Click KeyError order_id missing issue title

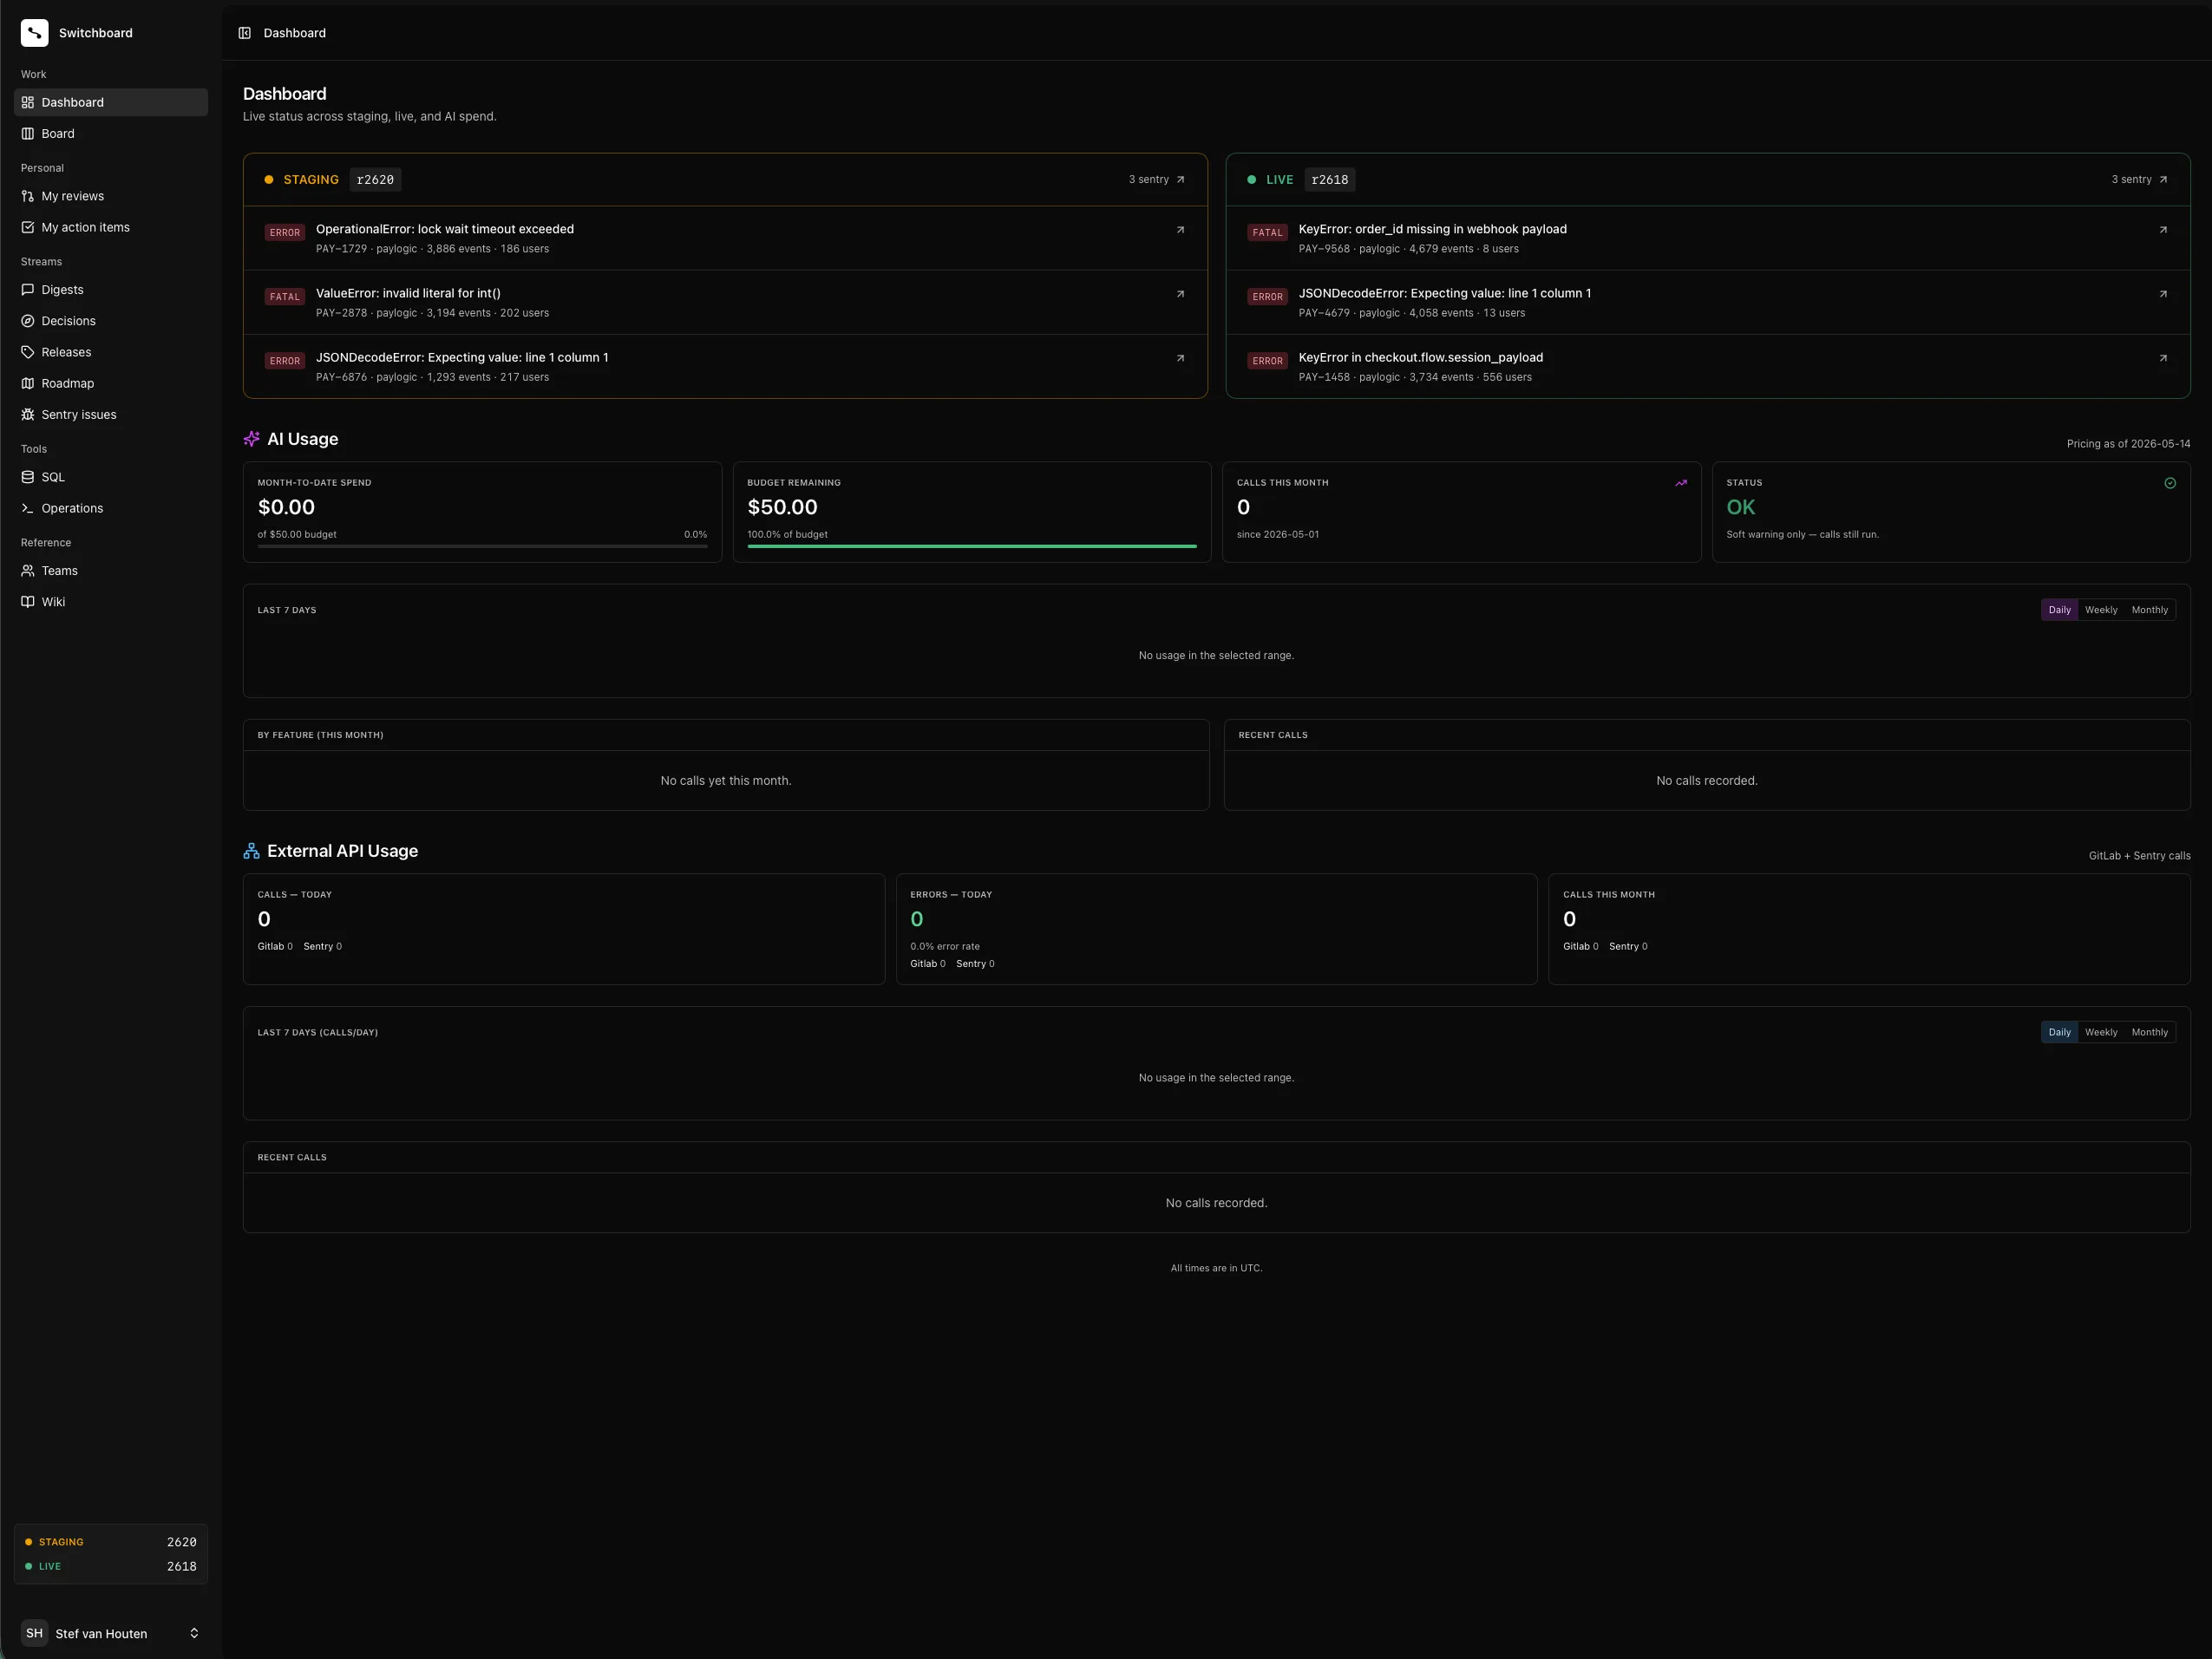pyautogui.click(x=1432, y=229)
